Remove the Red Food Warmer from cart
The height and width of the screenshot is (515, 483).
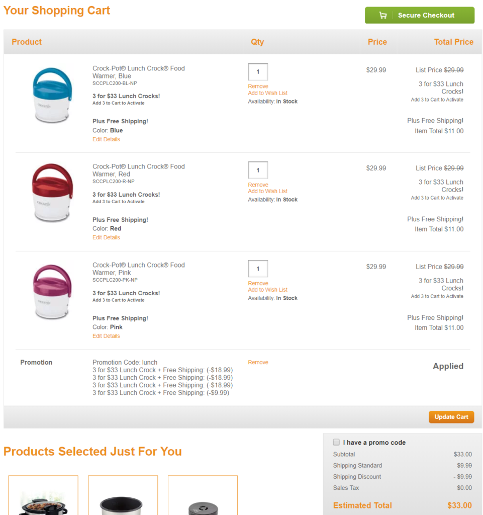(258, 185)
